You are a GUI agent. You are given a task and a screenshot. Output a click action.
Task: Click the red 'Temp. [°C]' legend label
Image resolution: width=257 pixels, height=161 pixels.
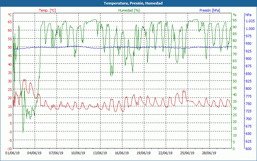click(47, 10)
